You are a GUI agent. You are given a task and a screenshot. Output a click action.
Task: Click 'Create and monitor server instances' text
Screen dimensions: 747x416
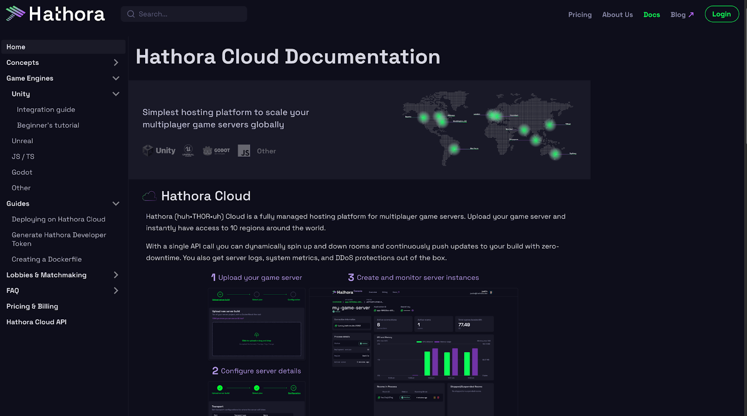click(x=418, y=277)
